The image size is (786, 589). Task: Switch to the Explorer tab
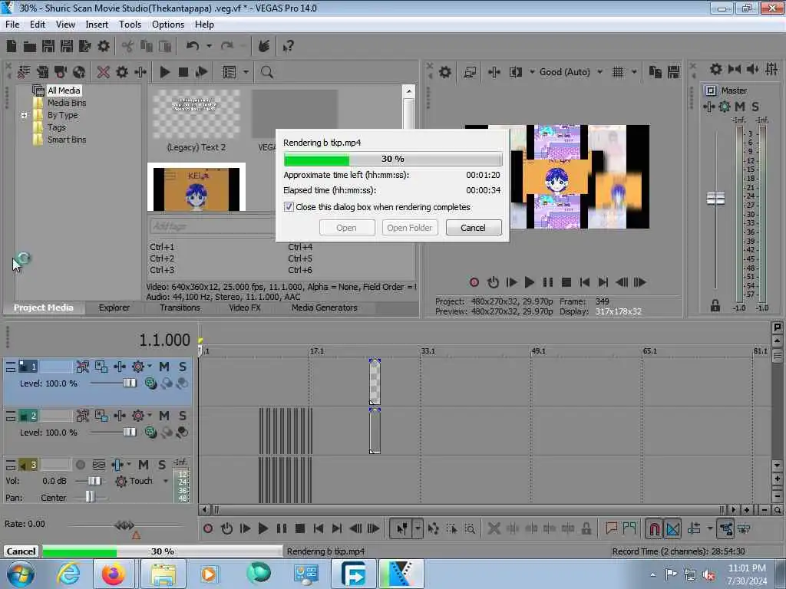tap(114, 308)
